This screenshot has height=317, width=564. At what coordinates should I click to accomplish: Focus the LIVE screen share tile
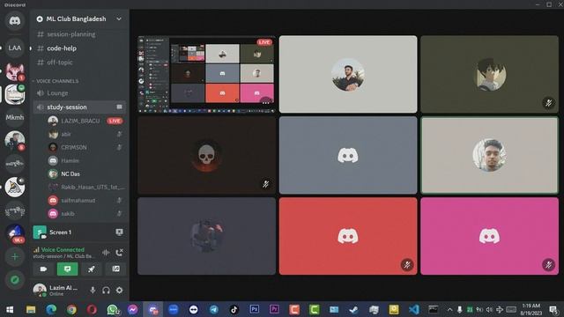tap(206, 74)
